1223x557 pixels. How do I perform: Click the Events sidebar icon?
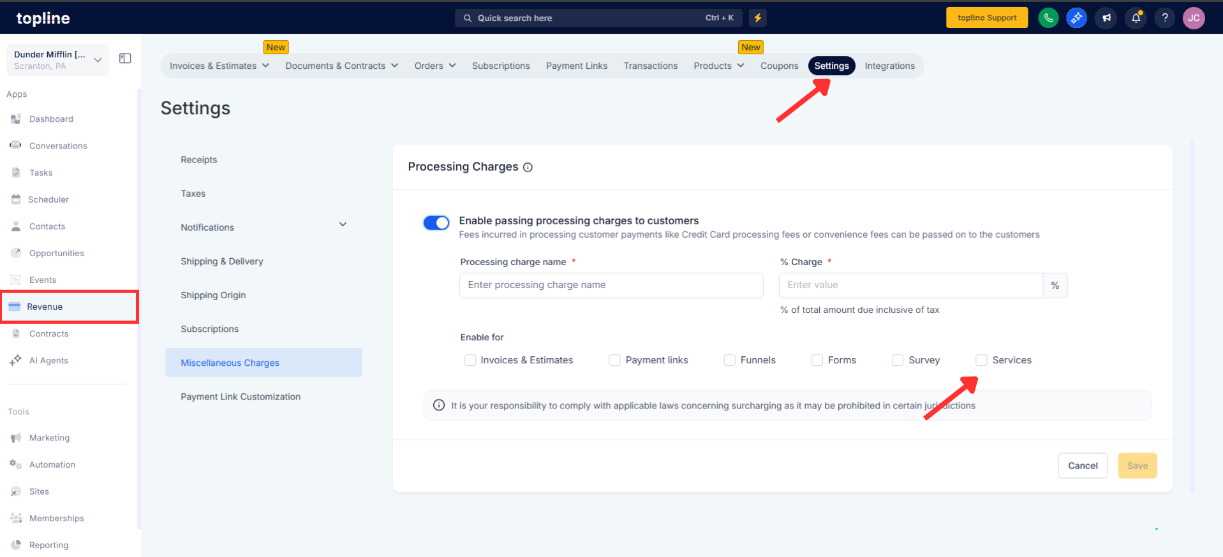tap(16, 280)
